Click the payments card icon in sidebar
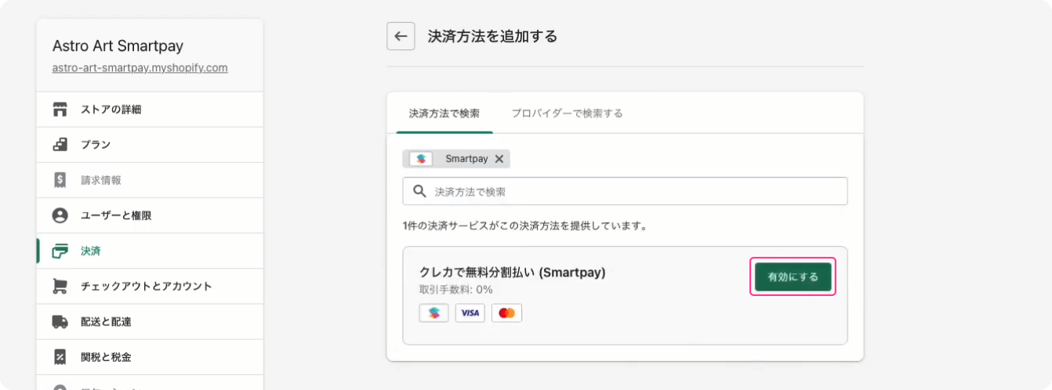This screenshot has height=390, width=1052. (x=60, y=251)
